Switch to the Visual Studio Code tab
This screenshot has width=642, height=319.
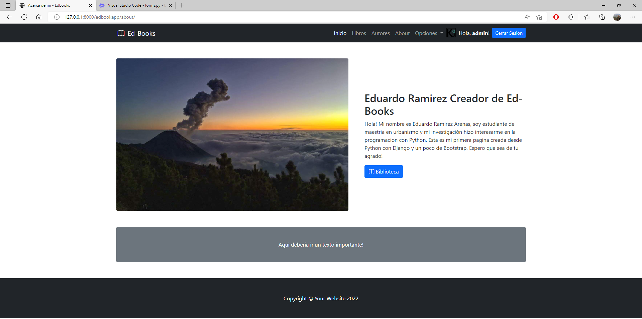[x=136, y=5]
